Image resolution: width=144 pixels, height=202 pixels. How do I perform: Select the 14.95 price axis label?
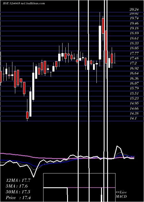(x=134, y=103)
